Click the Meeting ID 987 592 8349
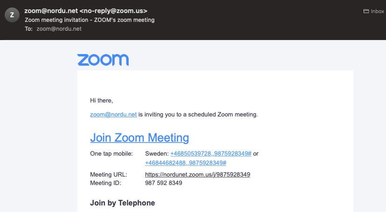This screenshot has height=212, width=386. tap(164, 183)
